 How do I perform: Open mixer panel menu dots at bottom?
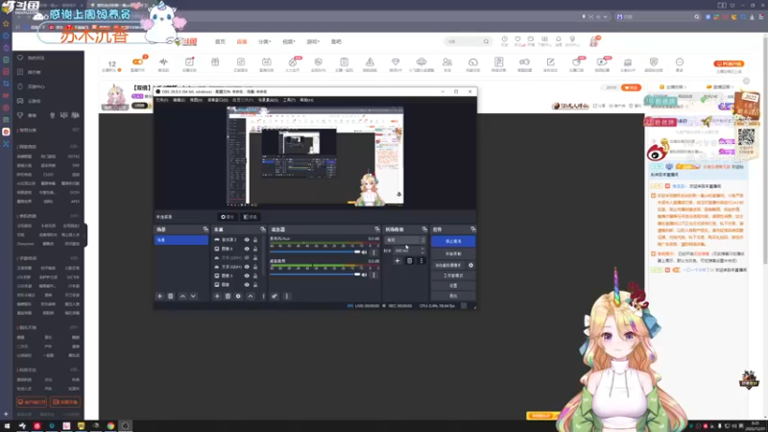click(x=287, y=296)
